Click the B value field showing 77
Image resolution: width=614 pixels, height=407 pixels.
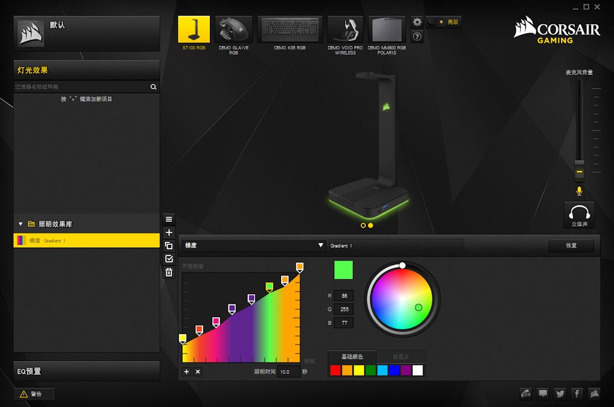click(344, 323)
